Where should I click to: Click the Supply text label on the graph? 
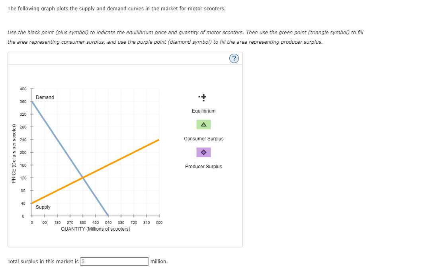[43, 207]
